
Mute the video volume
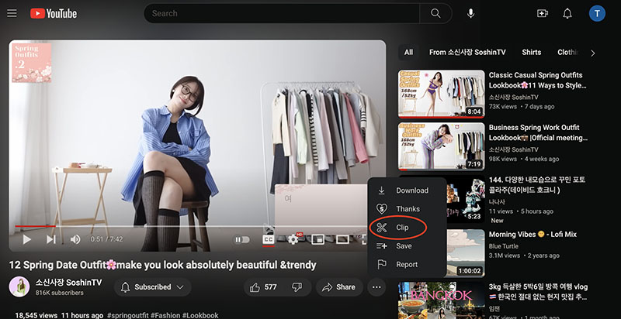[x=75, y=239]
